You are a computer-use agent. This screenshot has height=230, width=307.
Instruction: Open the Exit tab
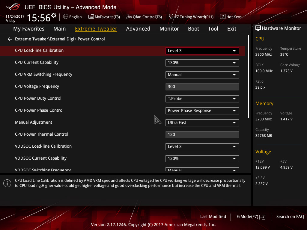tap(232, 29)
